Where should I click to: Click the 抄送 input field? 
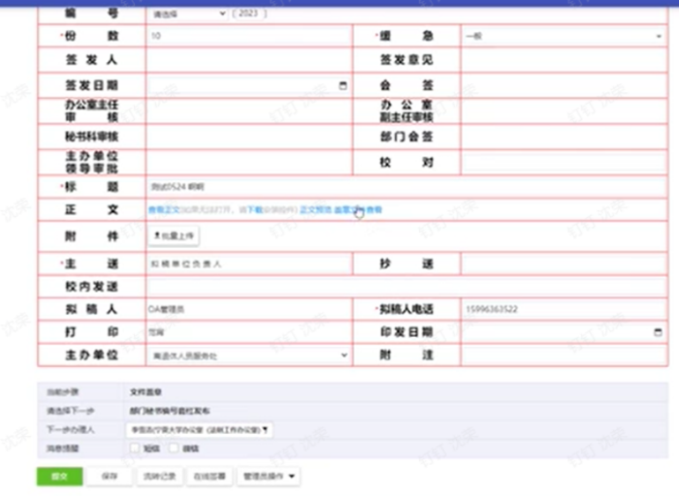coord(563,264)
